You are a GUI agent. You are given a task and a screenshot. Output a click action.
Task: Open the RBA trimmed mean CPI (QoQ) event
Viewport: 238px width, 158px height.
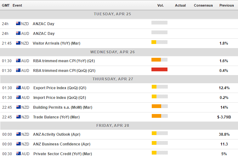(x=64, y=71)
